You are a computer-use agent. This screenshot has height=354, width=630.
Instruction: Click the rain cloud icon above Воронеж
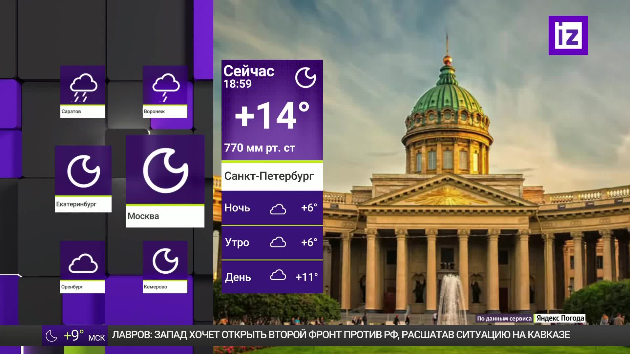pyautogui.click(x=166, y=87)
